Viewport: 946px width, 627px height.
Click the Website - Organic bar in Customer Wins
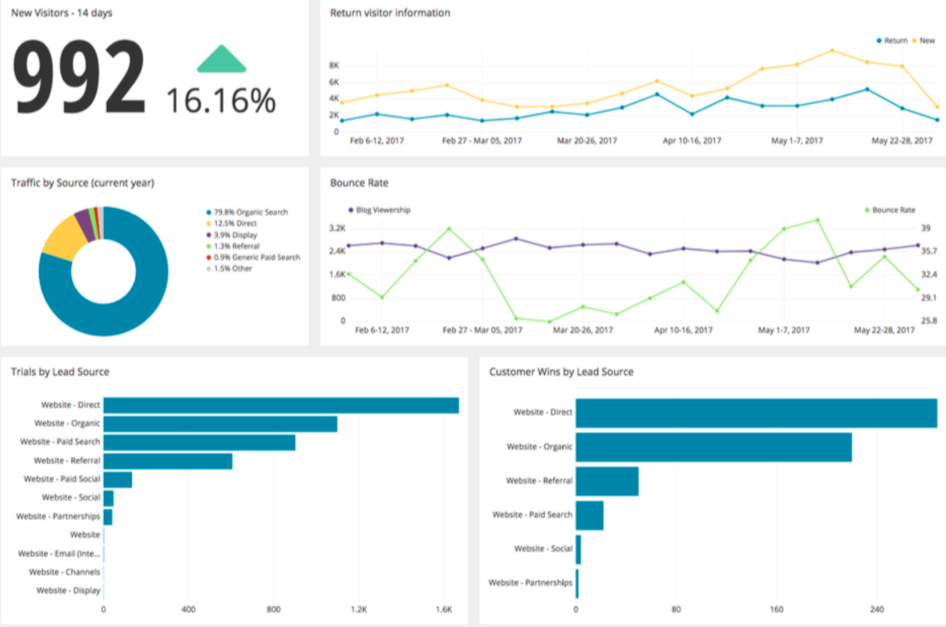pos(713,447)
